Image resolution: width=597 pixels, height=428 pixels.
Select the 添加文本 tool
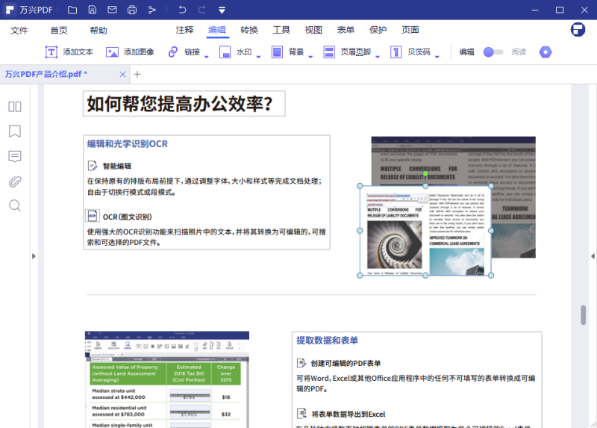click(x=69, y=52)
